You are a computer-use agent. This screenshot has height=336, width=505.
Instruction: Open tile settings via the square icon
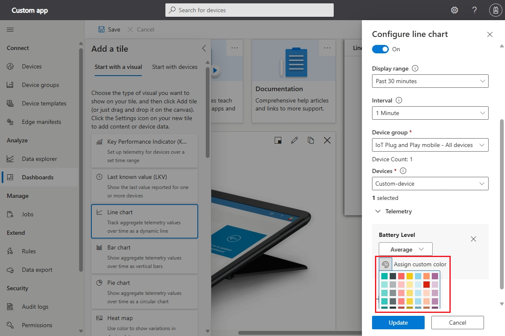(278, 140)
